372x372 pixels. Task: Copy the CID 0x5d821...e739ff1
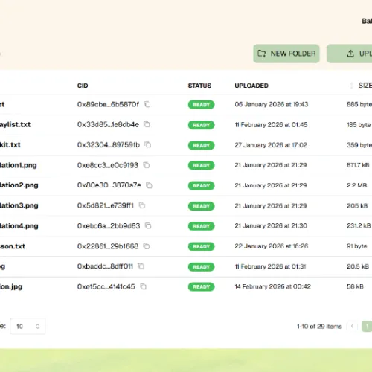click(x=142, y=205)
